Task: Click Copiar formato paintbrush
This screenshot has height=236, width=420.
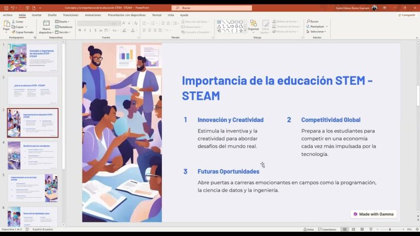Action: click(22, 32)
